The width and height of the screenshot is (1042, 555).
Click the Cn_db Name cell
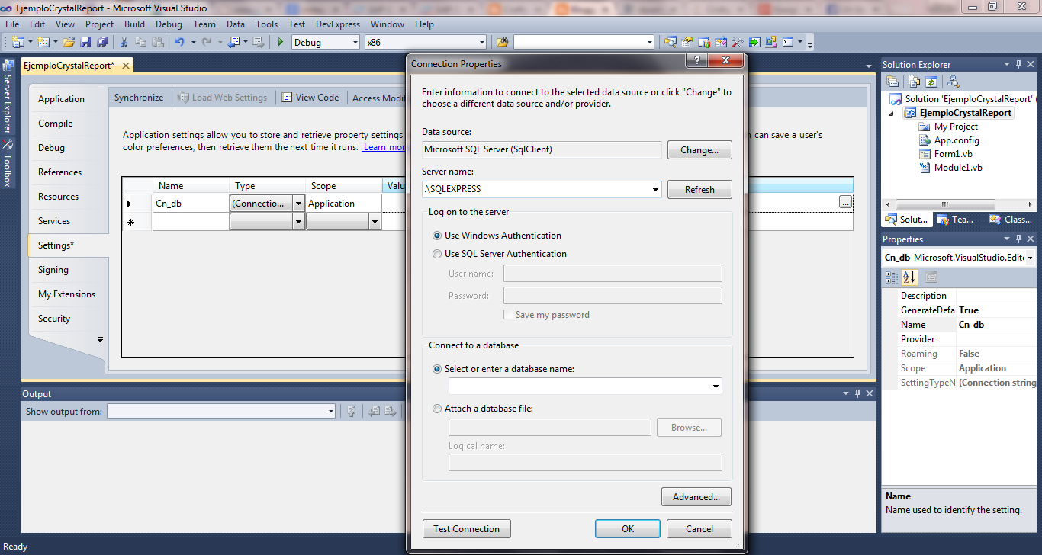(x=191, y=204)
